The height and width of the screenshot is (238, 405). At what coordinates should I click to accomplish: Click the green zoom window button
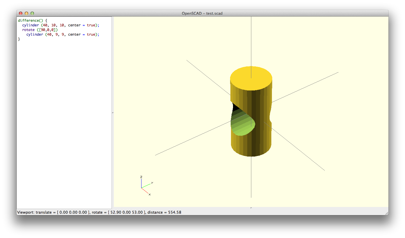pyautogui.click(x=32, y=13)
